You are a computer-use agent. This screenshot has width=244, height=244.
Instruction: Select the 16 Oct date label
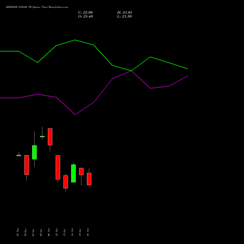coord(88,232)
